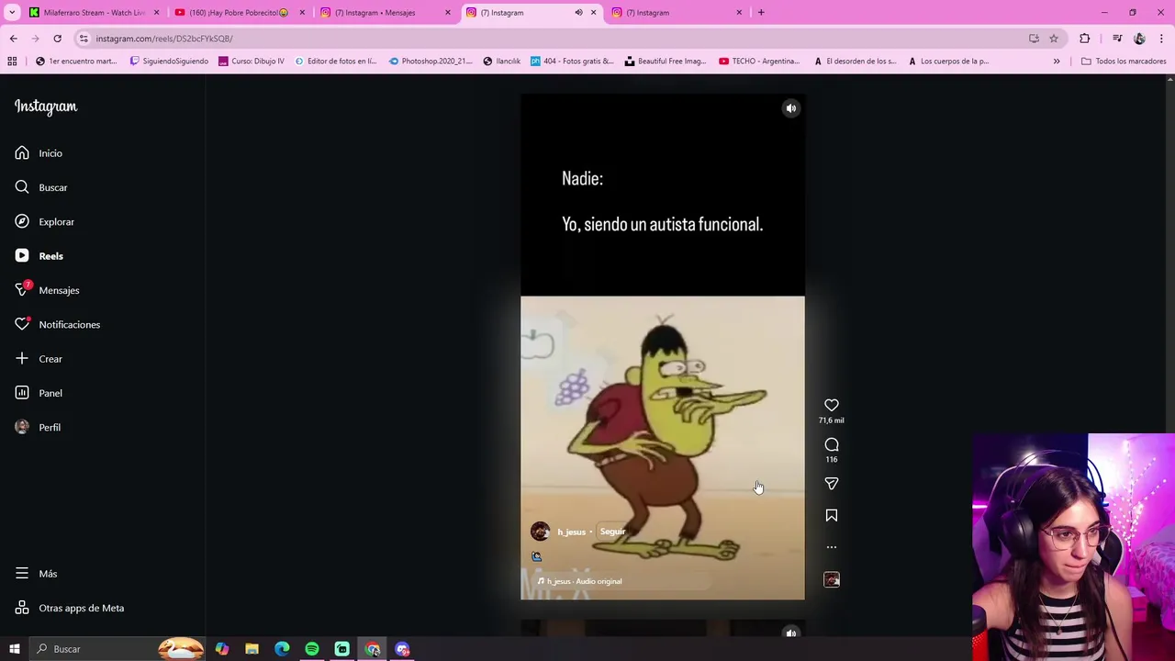
Task: Mute the playing Instagram tab via speaker icon
Action: point(578,13)
